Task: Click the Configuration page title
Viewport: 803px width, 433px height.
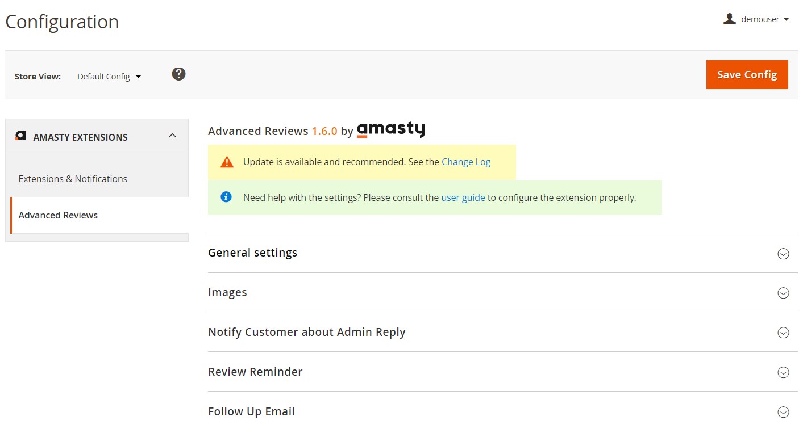Action: [x=62, y=22]
